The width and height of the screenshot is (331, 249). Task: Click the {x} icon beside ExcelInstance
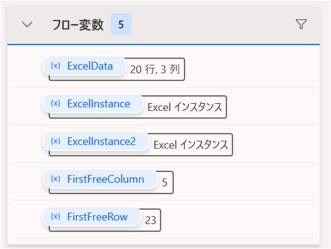(55, 103)
